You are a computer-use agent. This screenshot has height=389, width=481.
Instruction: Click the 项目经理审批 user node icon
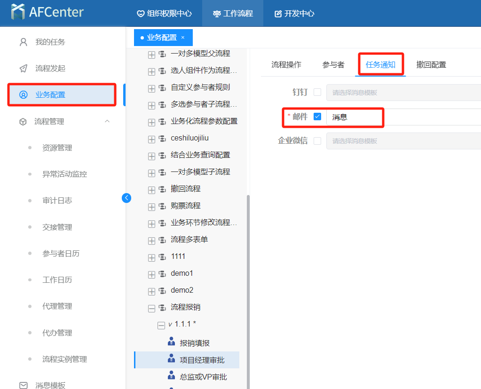tap(171, 359)
